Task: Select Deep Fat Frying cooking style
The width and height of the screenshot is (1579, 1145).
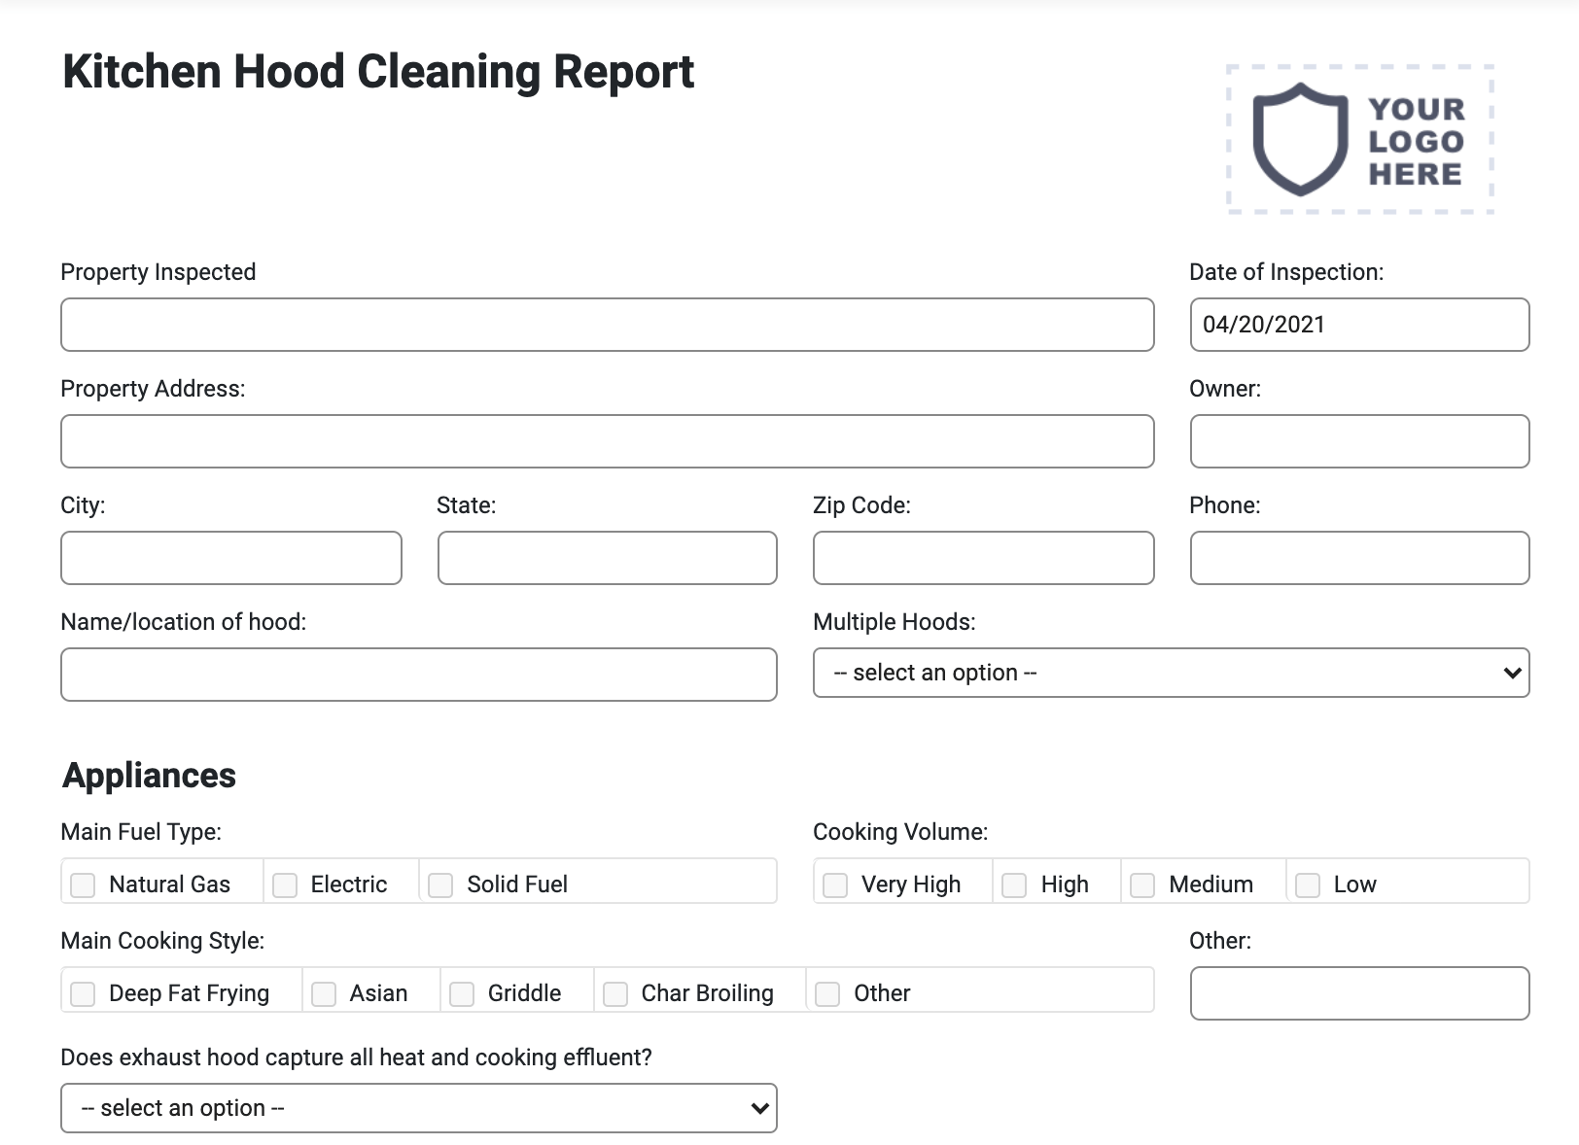Action: pos(84,993)
